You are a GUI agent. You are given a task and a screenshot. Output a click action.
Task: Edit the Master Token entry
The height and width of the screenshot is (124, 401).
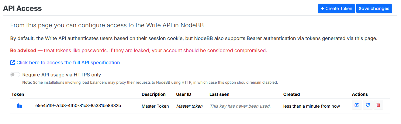[x=357, y=105]
